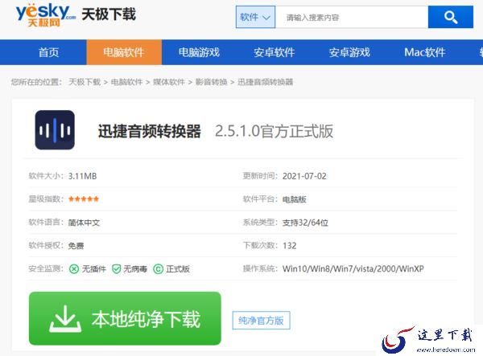Click the 简体中文 language value
The height and width of the screenshot is (356, 483).
click(x=84, y=223)
